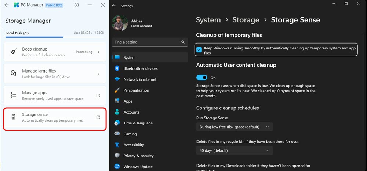Click the Find a setting search box

(150, 42)
